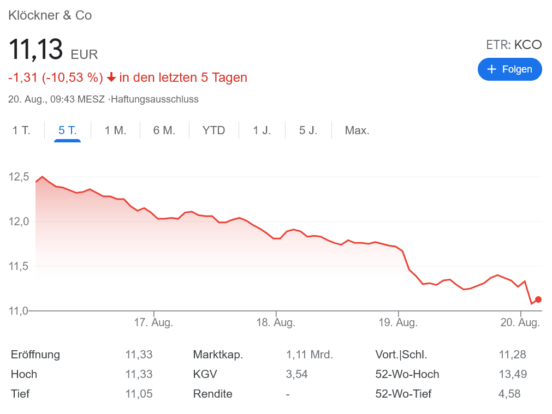Image resolution: width=552 pixels, height=414 pixels.
Task: Click the ETR: KCO ticker label
Action: 514,45
